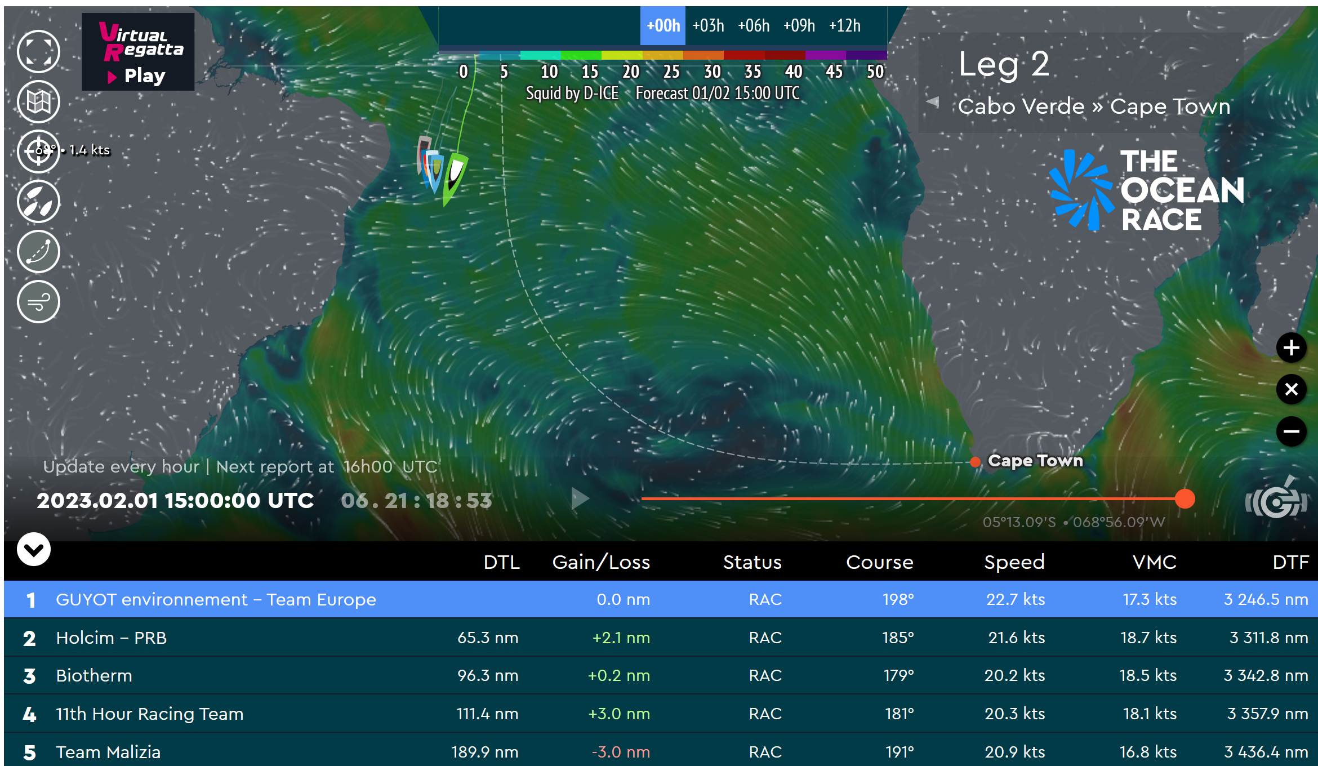Click The Ocean Race logo
The width and height of the screenshot is (1318, 766).
click(x=1146, y=190)
